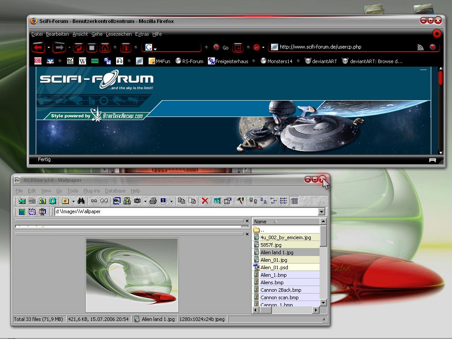Screen dimensions: 452x339
Task: Click the deviantART bookmark link
Action: [324, 61]
